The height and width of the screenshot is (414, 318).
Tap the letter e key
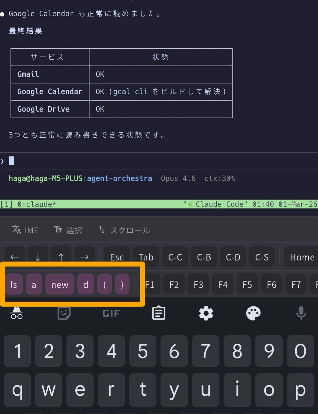pos(80,389)
